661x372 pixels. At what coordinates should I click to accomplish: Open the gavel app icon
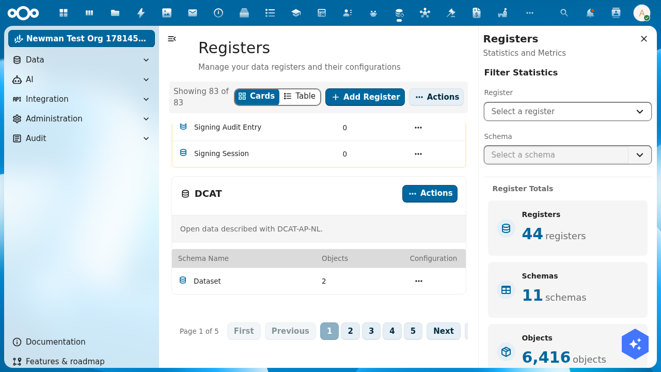click(451, 13)
